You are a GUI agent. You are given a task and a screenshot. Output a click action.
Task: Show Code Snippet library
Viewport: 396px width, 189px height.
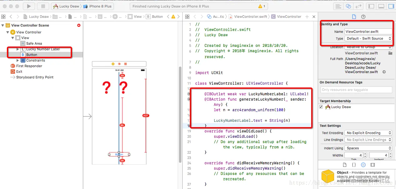[x=354, y=165]
